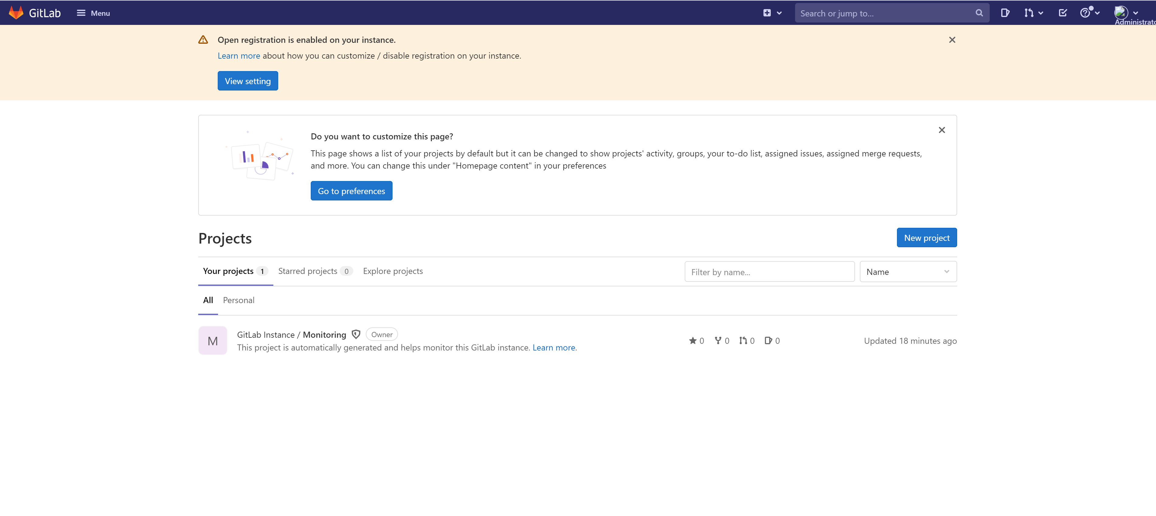This screenshot has height=516, width=1156.
Task: Click Go to preferences button
Action: tap(351, 190)
